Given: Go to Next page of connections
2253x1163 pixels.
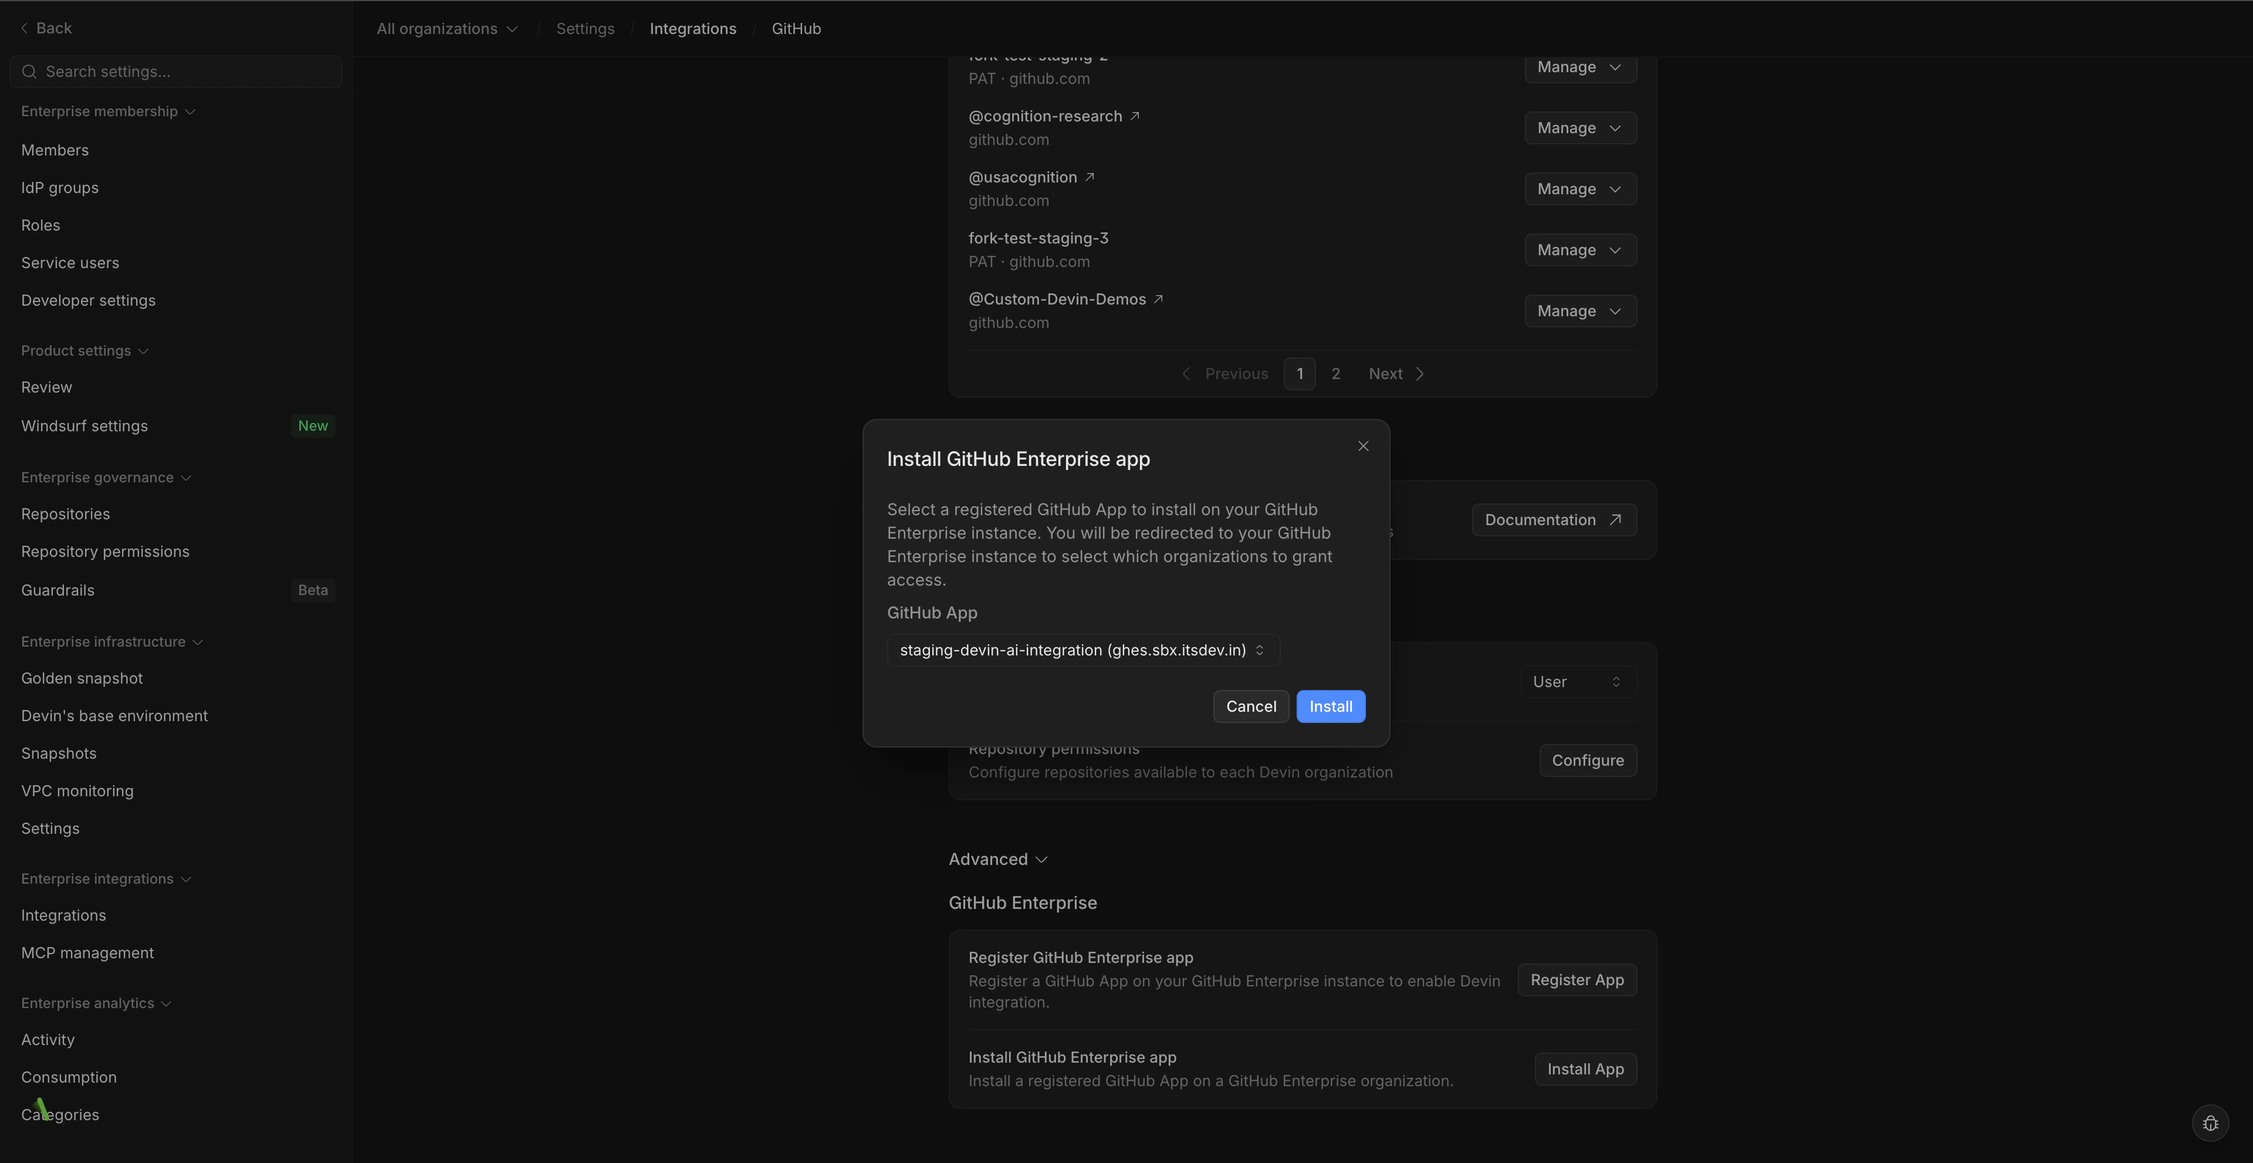Looking at the screenshot, I should point(1396,374).
